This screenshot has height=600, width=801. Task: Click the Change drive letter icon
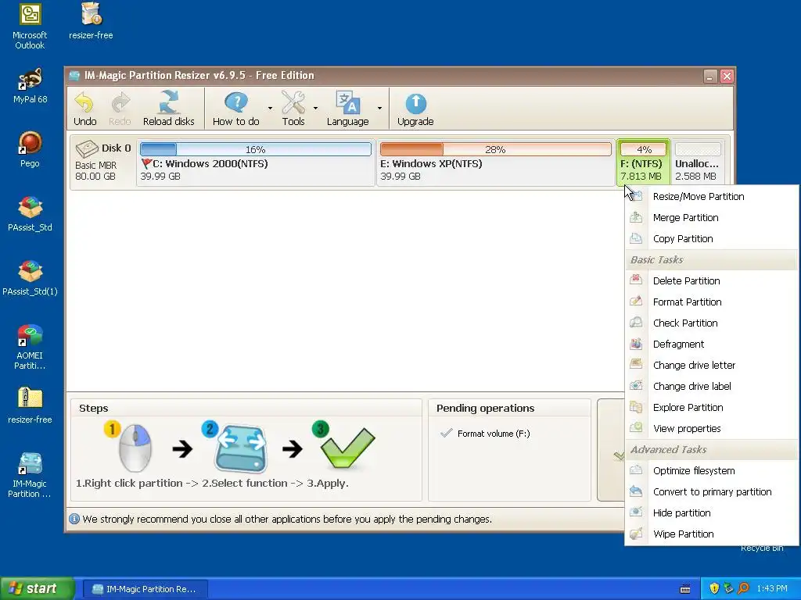(x=636, y=364)
